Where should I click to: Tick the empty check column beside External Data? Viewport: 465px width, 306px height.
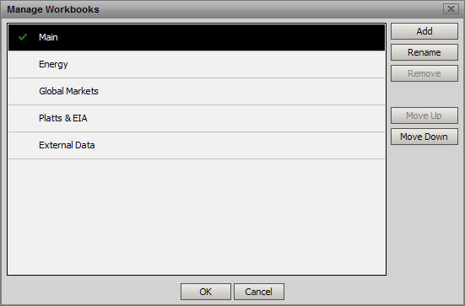click(23, 145)
